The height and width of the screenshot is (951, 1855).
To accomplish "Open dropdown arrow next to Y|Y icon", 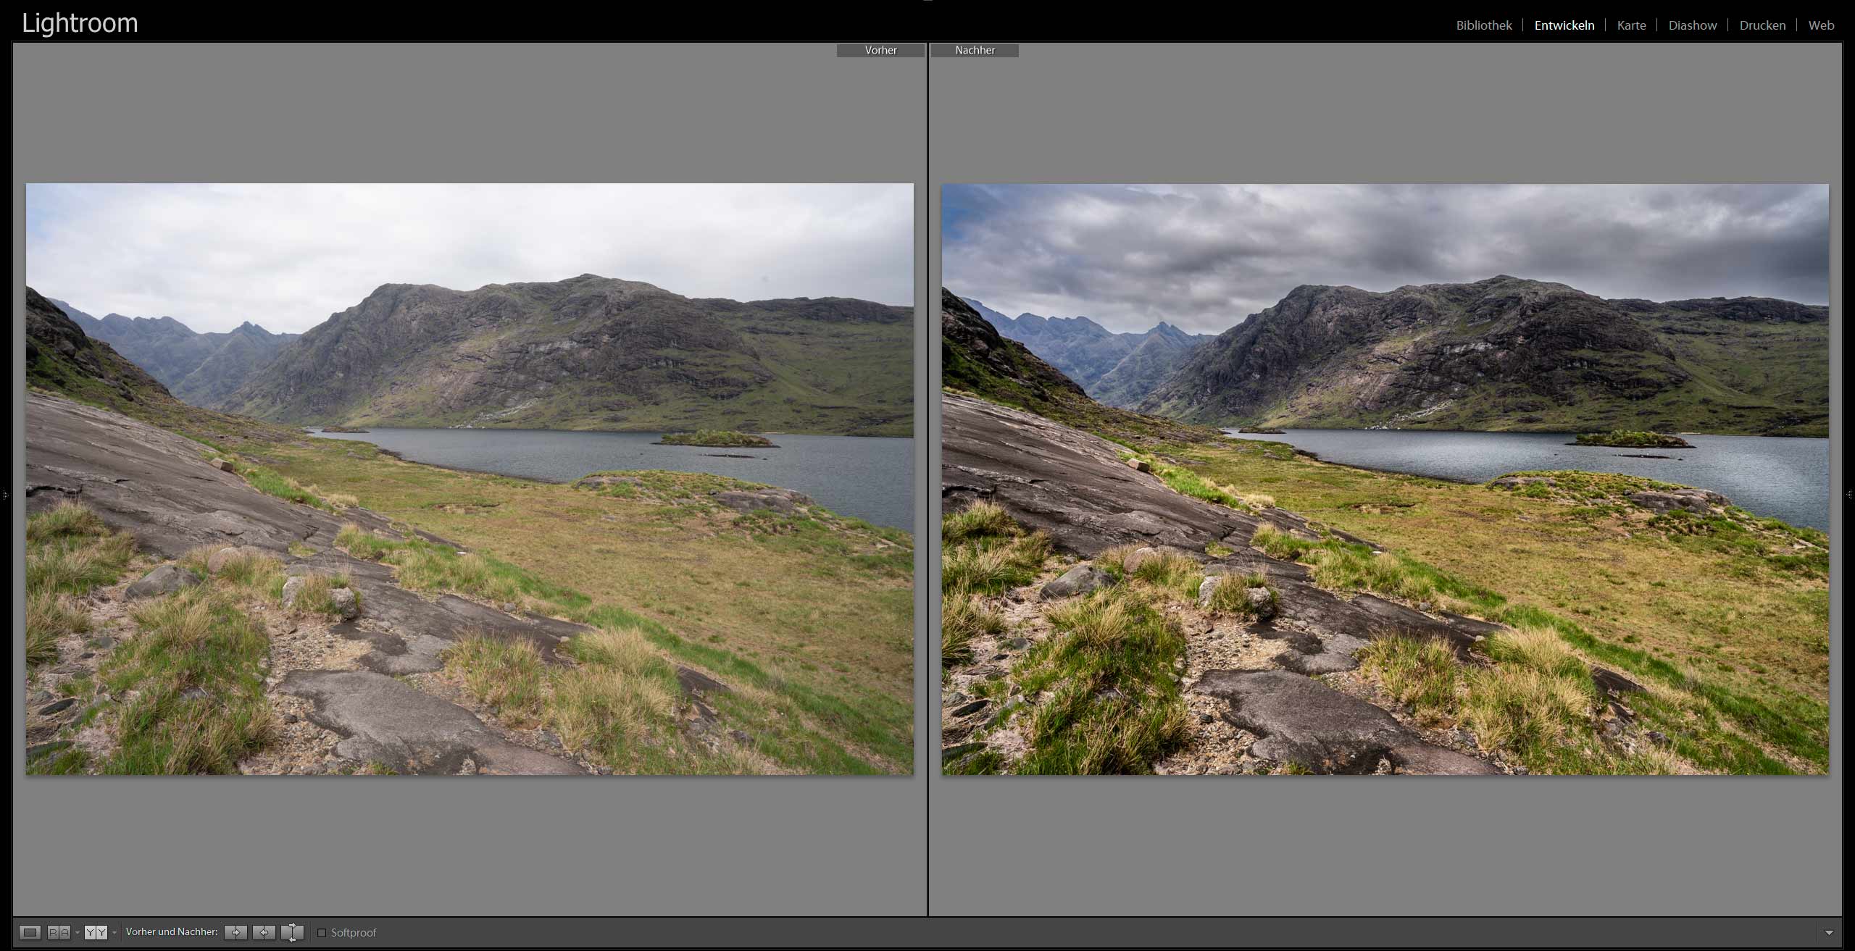I will click(x=114, y=933).
